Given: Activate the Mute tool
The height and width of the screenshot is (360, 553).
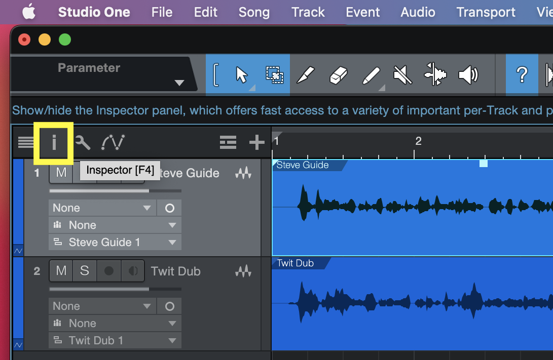Looking at the screenshot, I should click(403, 75).
